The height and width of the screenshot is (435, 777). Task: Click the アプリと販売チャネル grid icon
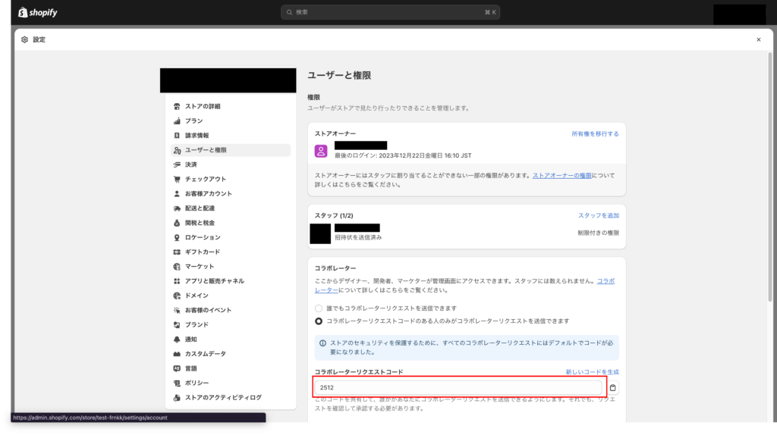coord(177,281)
